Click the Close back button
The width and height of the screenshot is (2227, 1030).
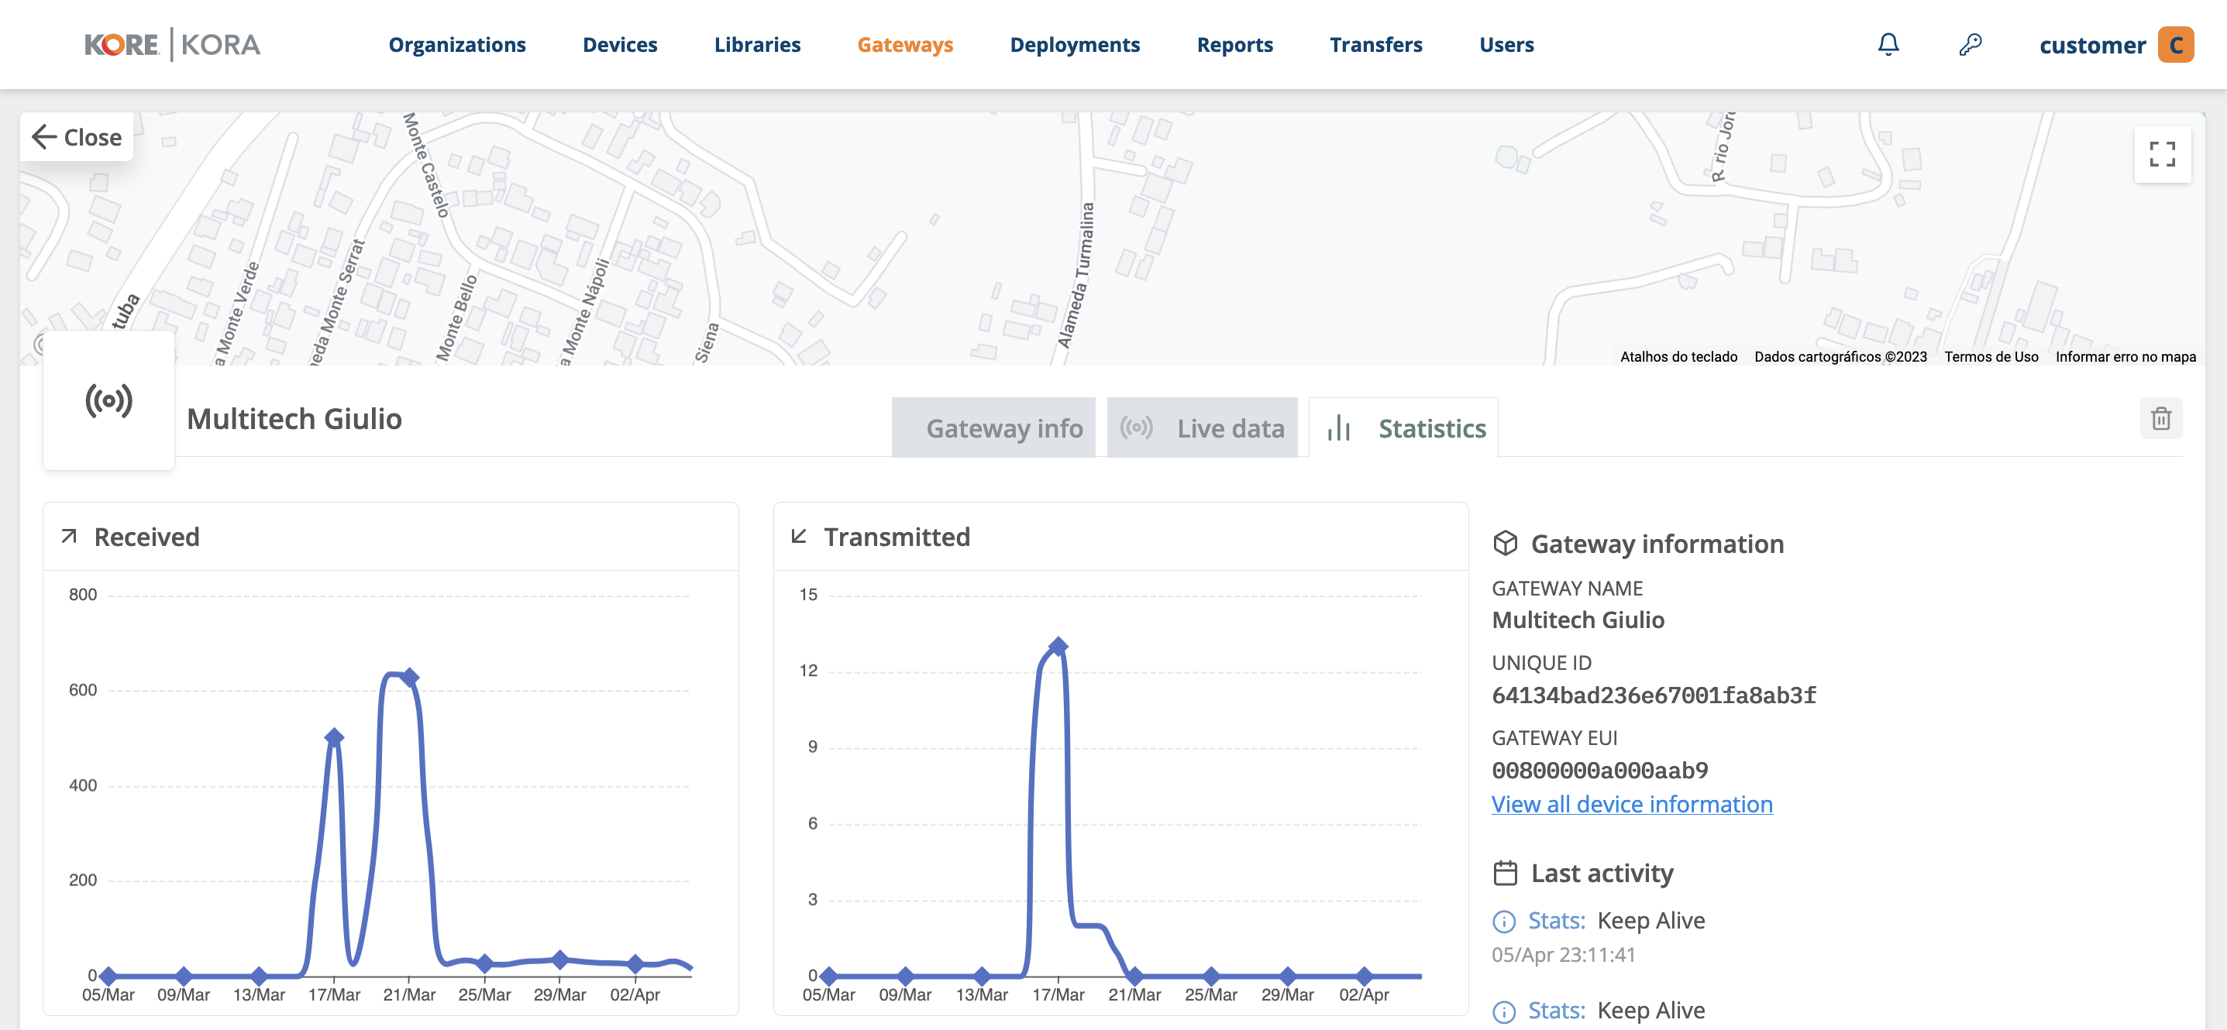click(77, 137)
